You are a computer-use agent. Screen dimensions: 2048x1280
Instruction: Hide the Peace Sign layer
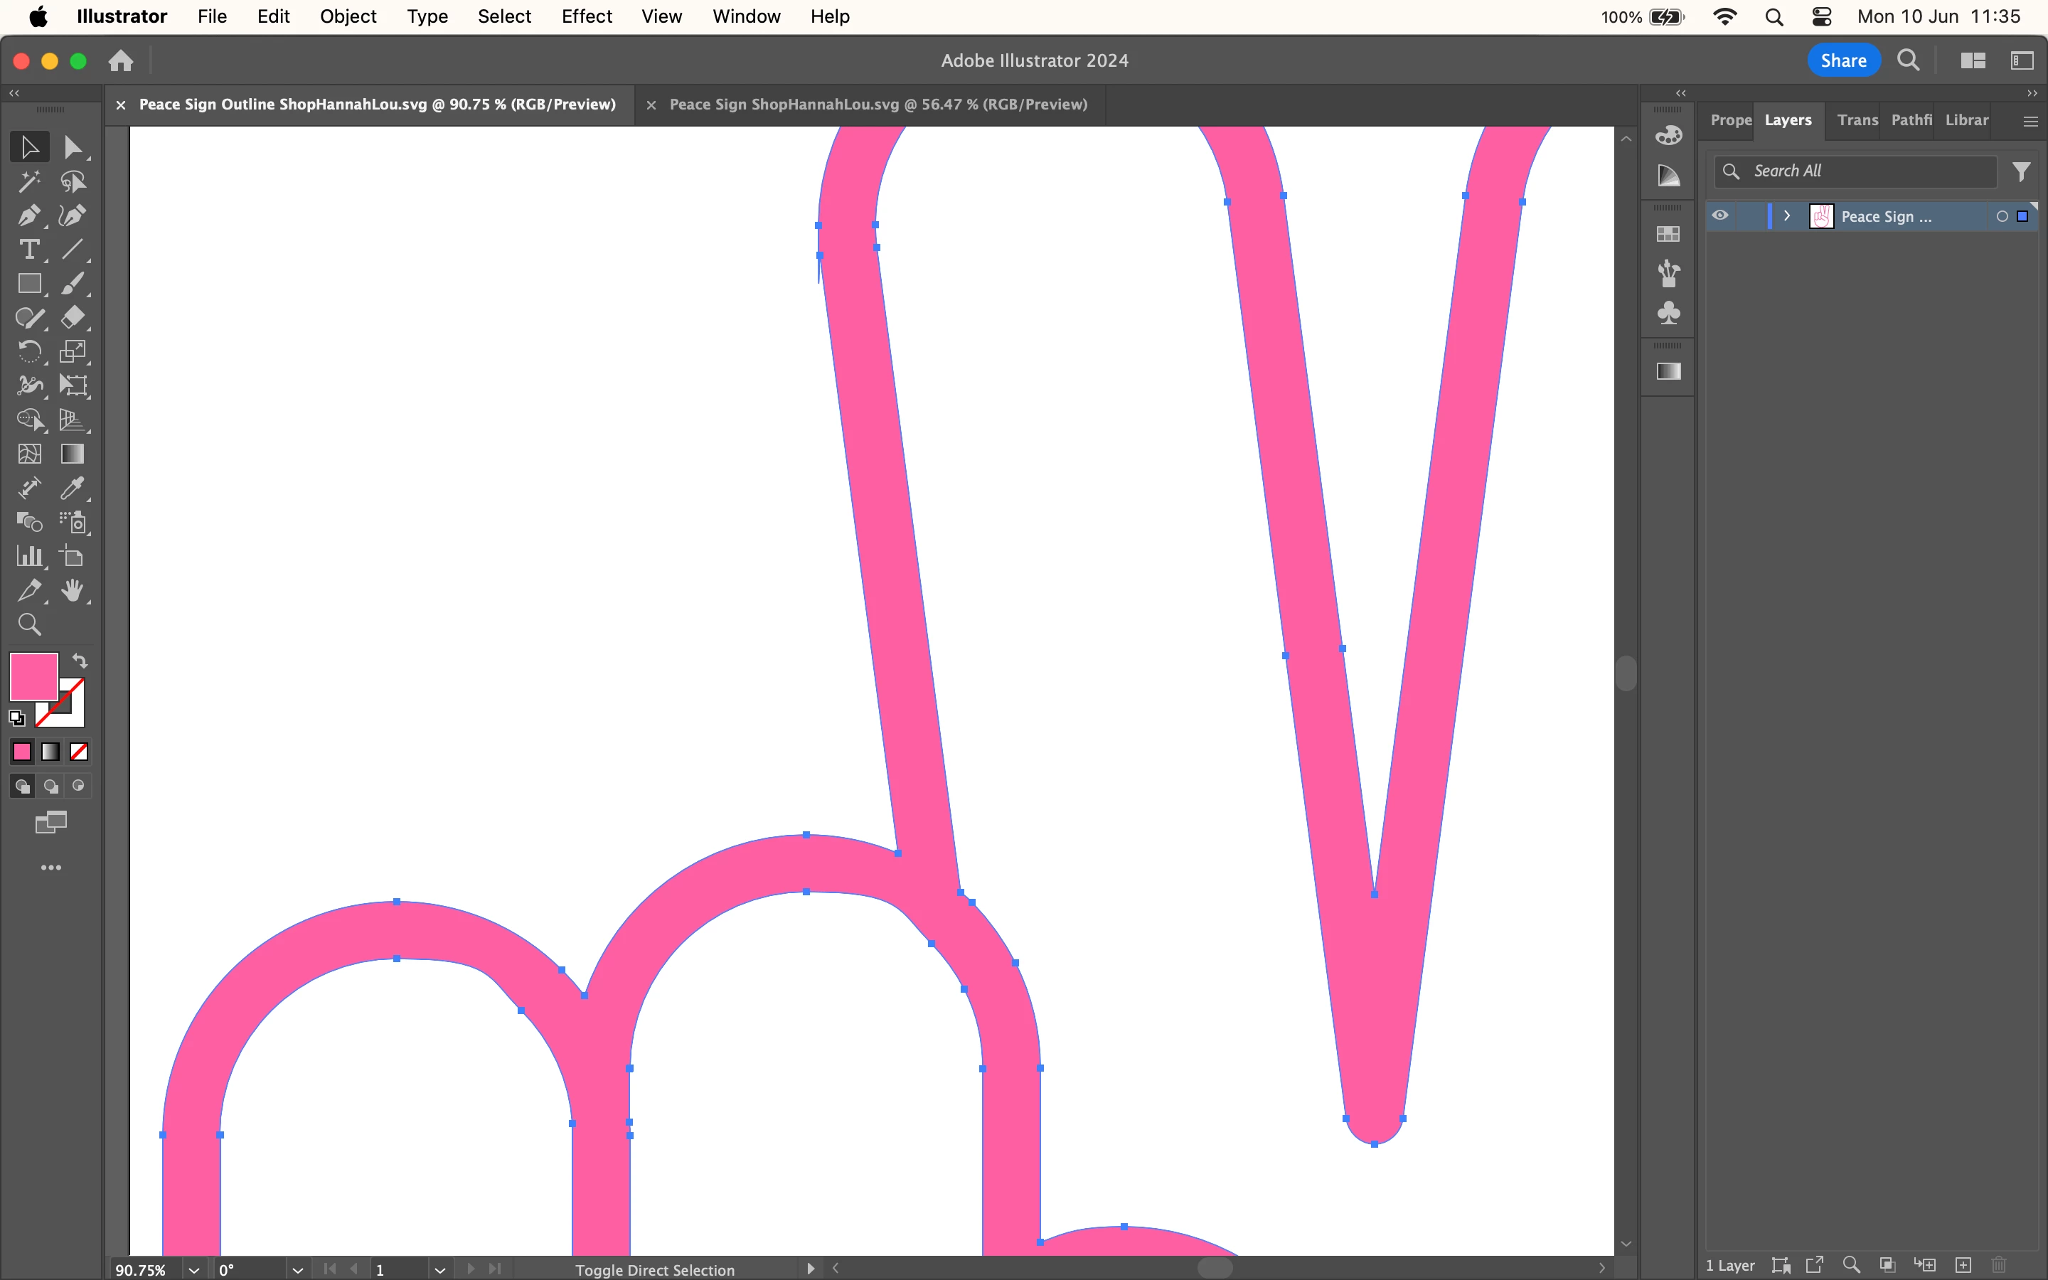(x=1720, y=216)
